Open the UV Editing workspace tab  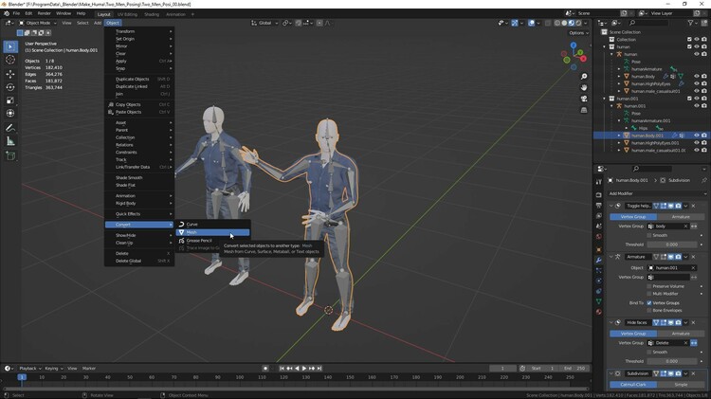pos(127,14)
